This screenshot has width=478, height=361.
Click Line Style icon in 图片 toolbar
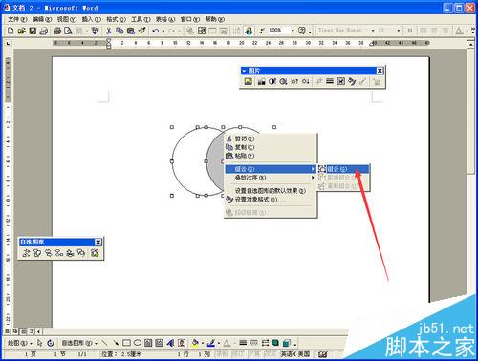[x=330, y=81]
